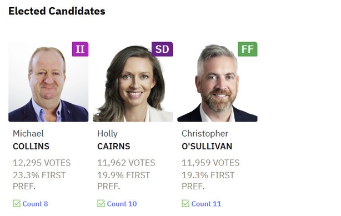Click the FF party badge on Christopher O'Sullivan
The width and height of the screenshot is (341, 216).
(248, 49)
